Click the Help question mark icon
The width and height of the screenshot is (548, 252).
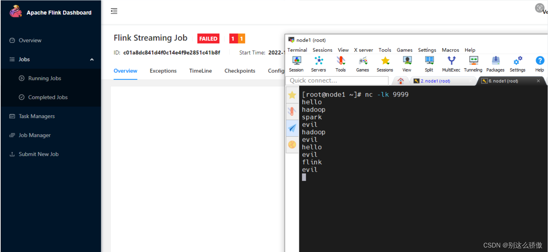(539, 64)
